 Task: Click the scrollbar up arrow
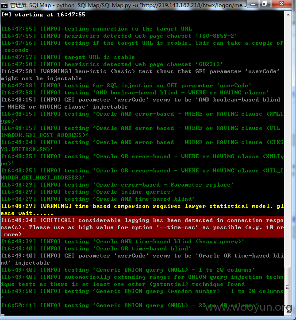288,15
